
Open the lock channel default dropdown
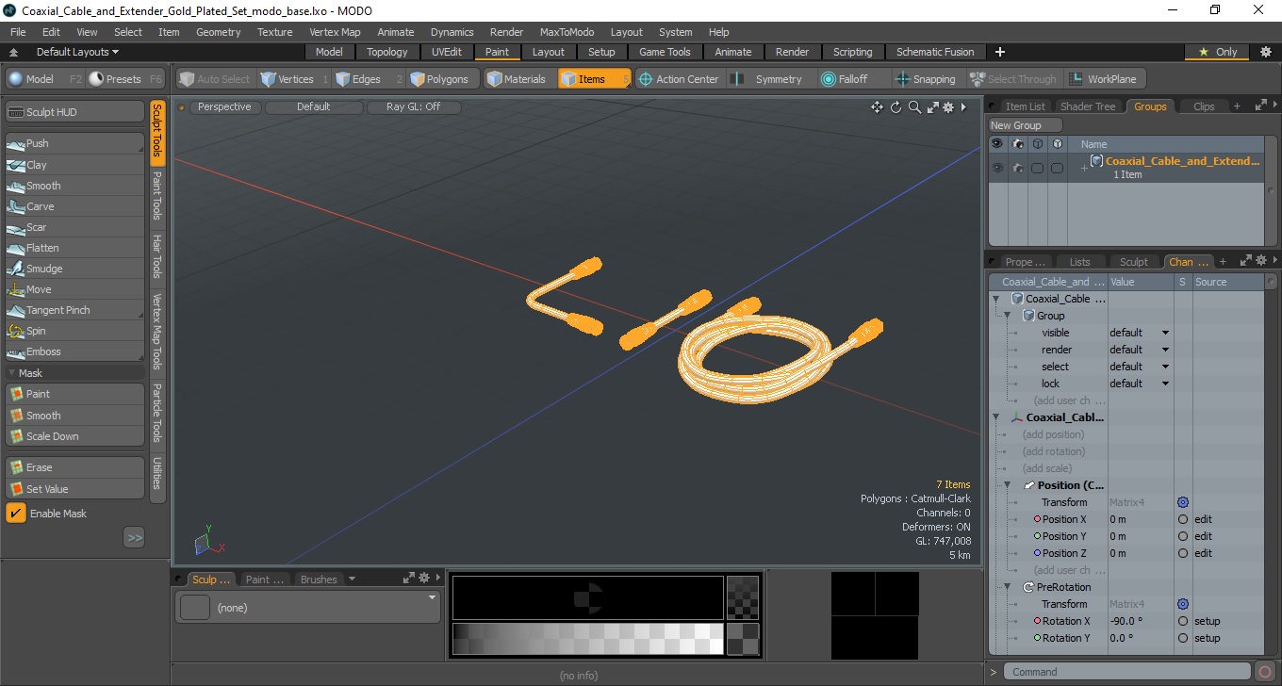(x=1140, y=384)
